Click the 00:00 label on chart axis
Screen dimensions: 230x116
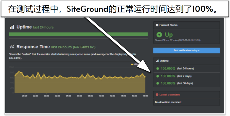click(46, 96)
